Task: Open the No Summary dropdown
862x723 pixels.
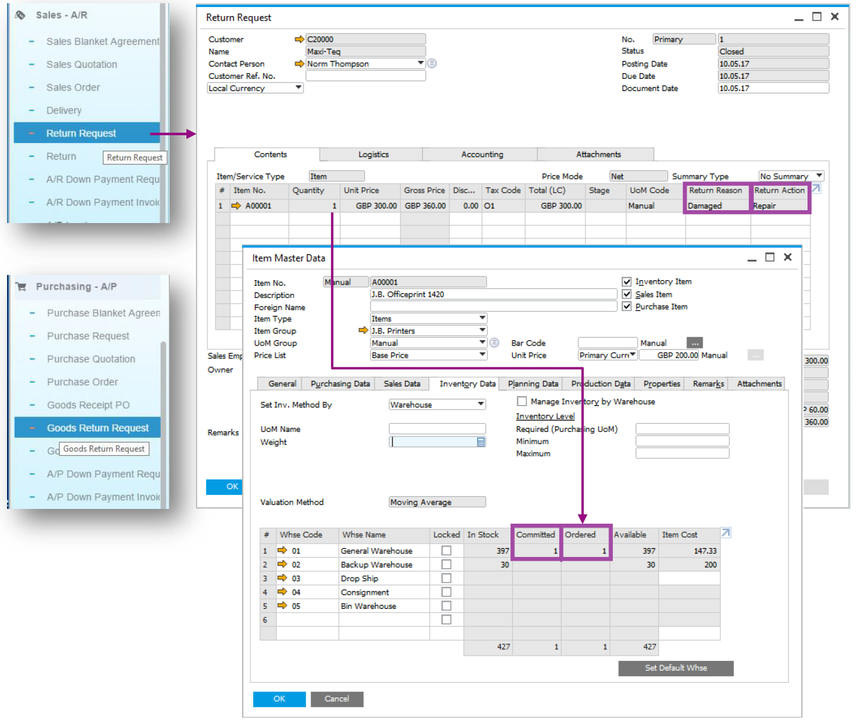Action: pos(820,175)
